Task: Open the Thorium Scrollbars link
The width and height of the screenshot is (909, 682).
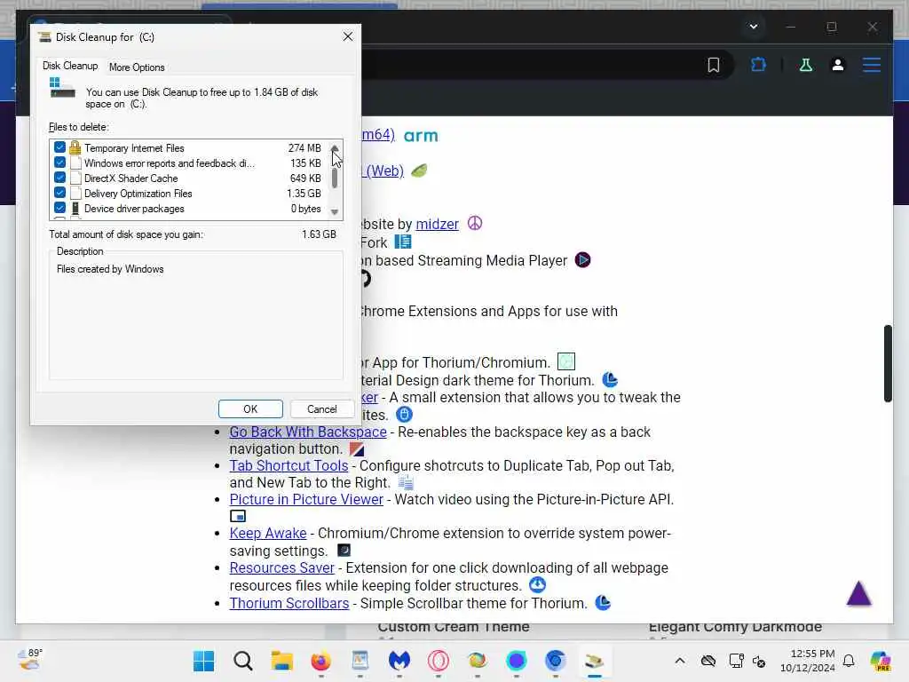Action: point(289,603)
